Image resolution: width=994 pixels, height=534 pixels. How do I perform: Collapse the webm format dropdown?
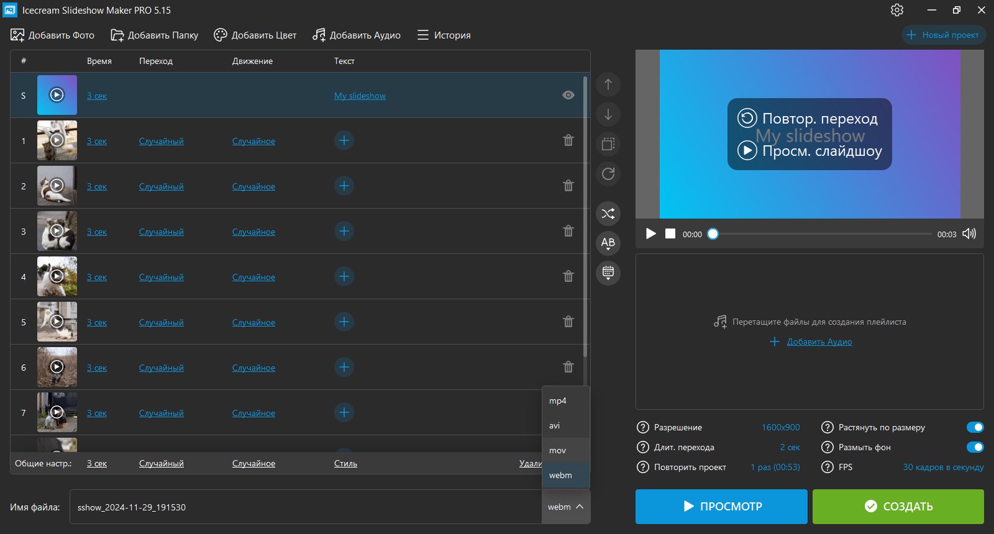tap(565, 507)
